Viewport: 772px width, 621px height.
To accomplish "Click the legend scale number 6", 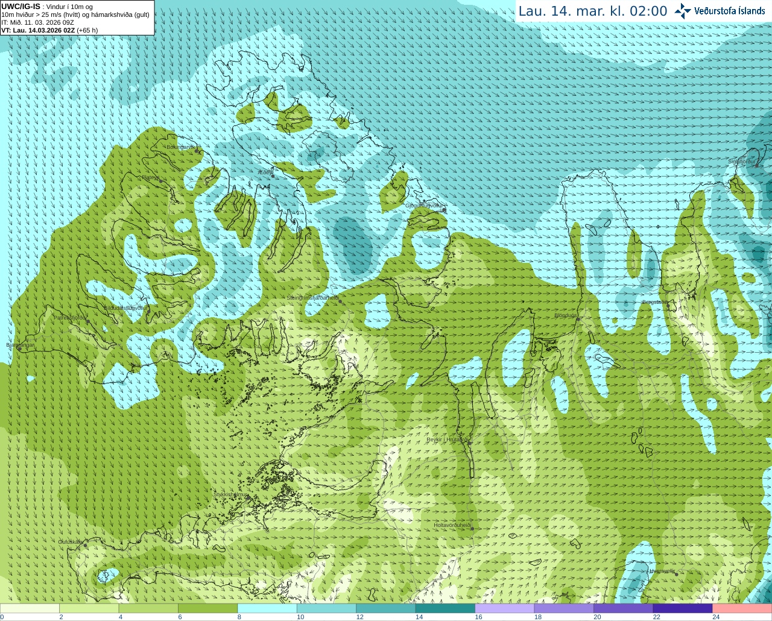I will point(180,617).
